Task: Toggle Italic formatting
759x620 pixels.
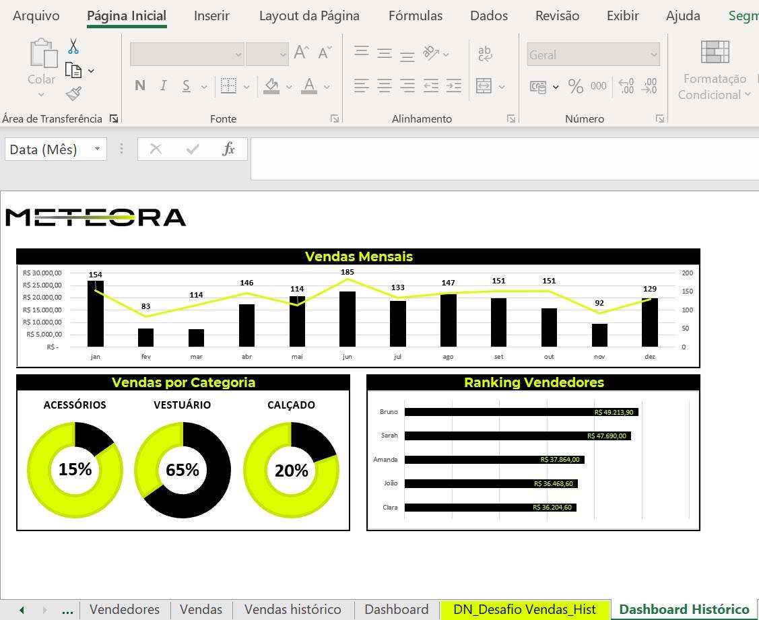Action: coord(163,85)
